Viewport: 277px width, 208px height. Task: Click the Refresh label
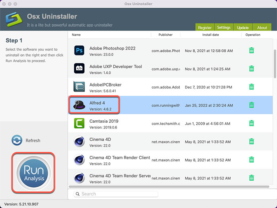[x=33, y=140]
